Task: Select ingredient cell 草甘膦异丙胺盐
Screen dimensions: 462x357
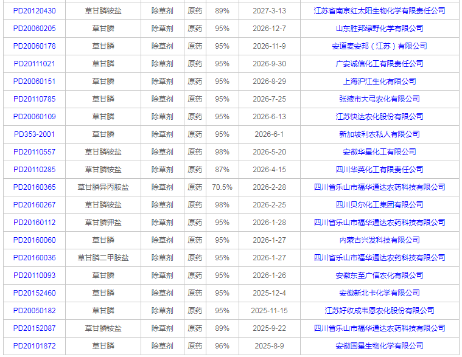Action: [103, 187]
